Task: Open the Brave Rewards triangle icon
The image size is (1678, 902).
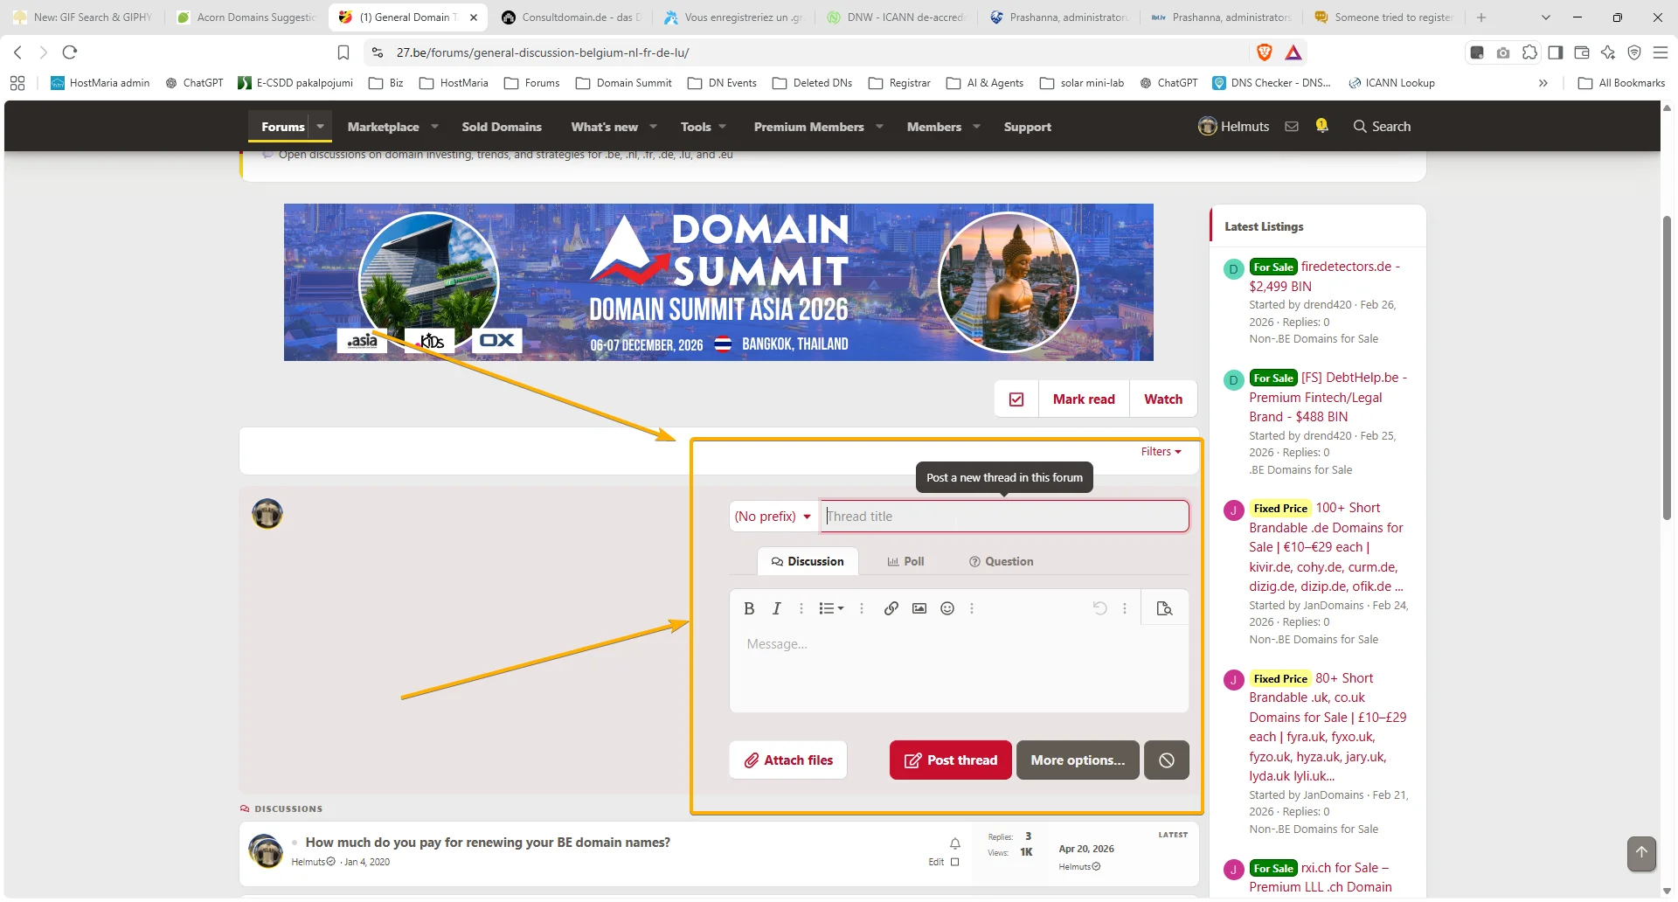Action: [1293, 52]
